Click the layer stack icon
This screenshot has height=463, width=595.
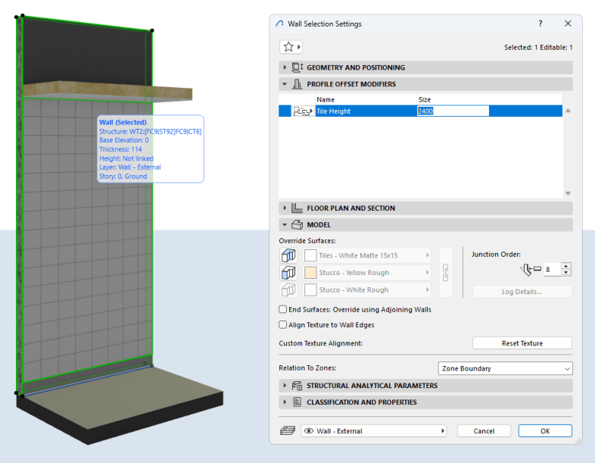pyautogui.click(x=288, y=431)
